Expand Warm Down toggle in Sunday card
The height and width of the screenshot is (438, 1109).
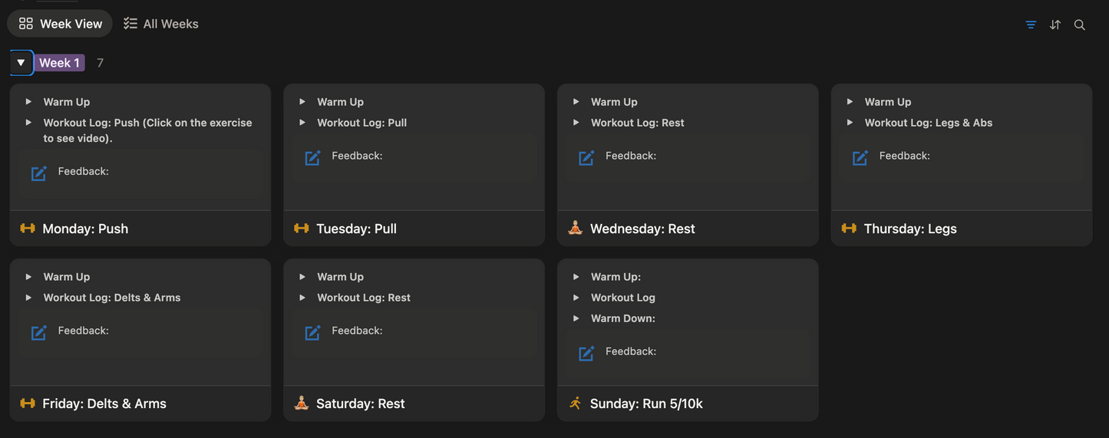pos(576,318)
